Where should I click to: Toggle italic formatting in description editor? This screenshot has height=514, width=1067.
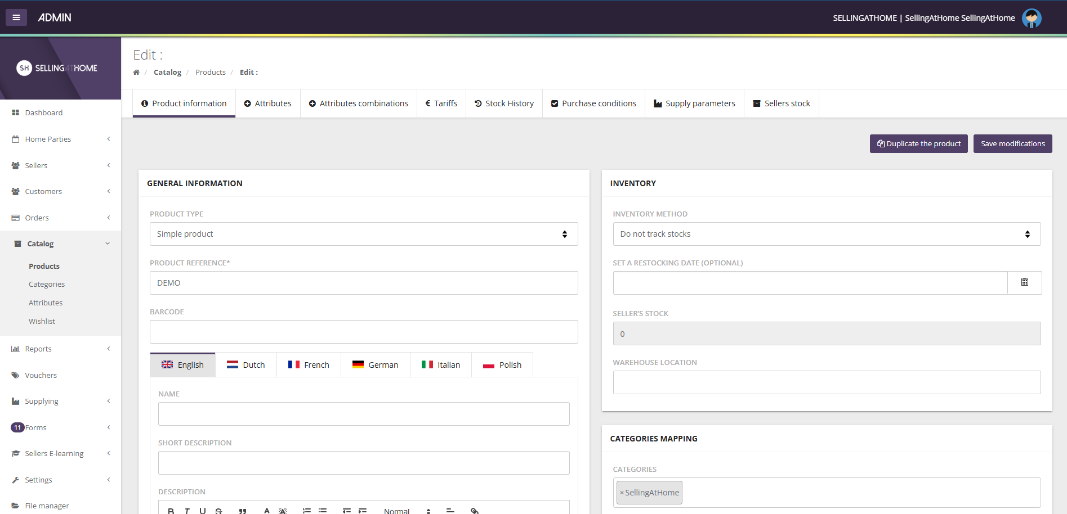click(x=187, y=511)
